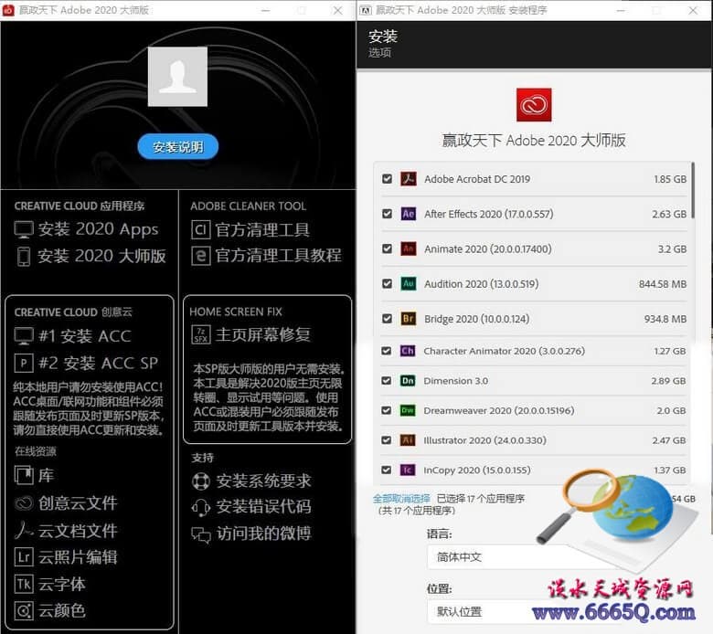713x634 pixels.
Task: Uncheck Bridge 2020 checkbox
Action: coord(387,319)
